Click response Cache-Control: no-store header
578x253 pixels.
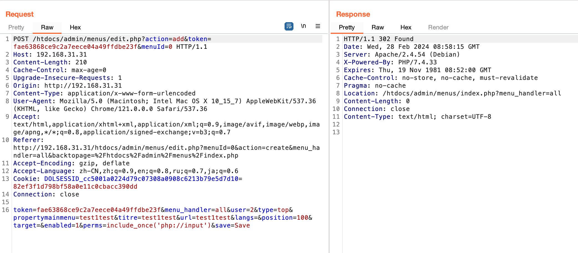[x=441, y=78]
